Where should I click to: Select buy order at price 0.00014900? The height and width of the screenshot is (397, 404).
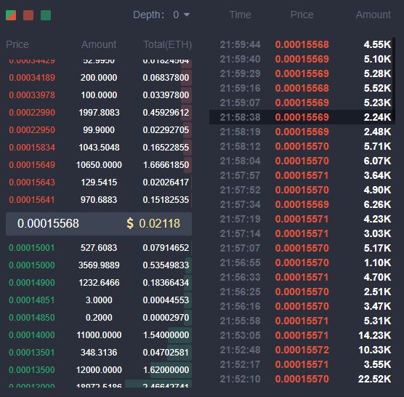pos(99,283)
